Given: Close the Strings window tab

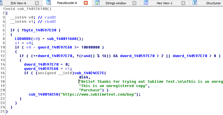Looking at the screenshot, I should click(x=134, y=3).
